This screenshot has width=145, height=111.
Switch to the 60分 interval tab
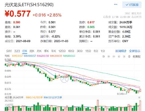pyautogui.click(x=71, y=51)
